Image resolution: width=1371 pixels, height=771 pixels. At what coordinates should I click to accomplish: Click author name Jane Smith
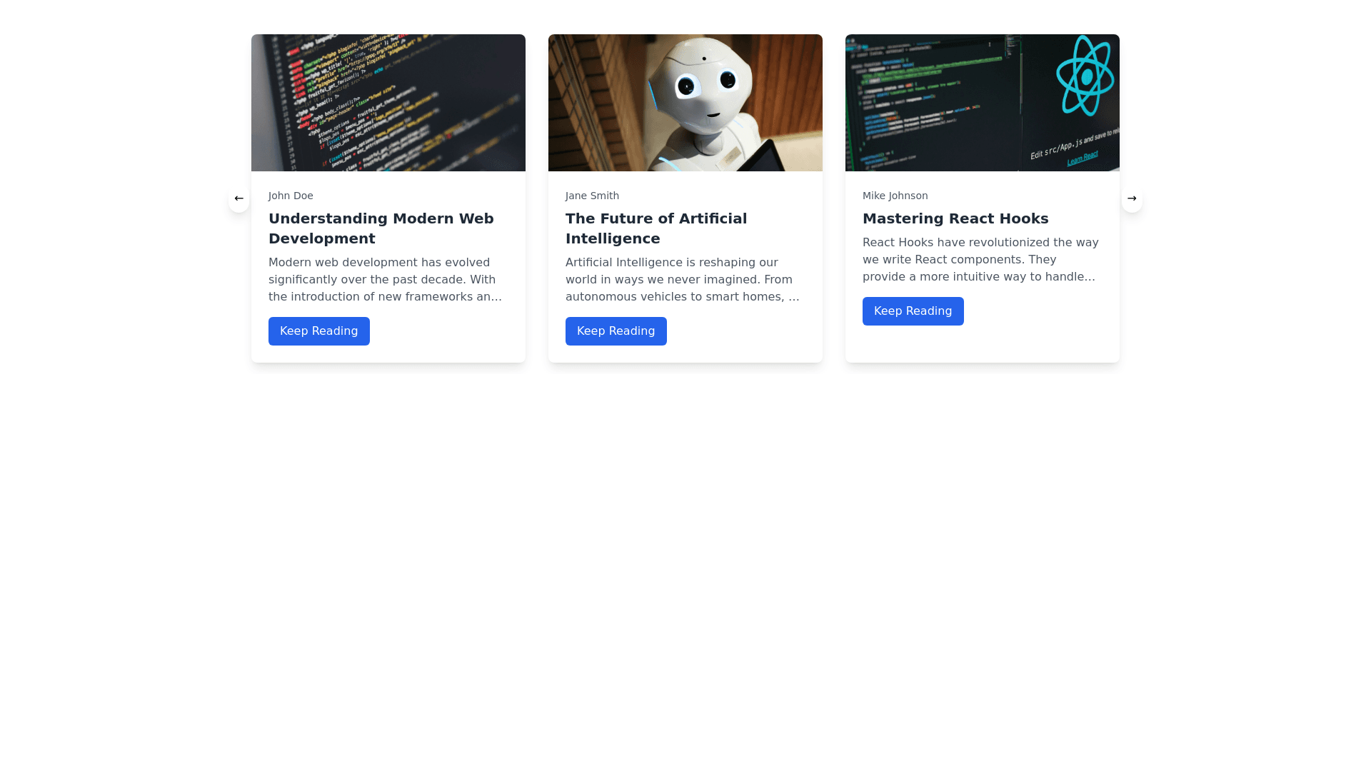click(x=592, y=196)
